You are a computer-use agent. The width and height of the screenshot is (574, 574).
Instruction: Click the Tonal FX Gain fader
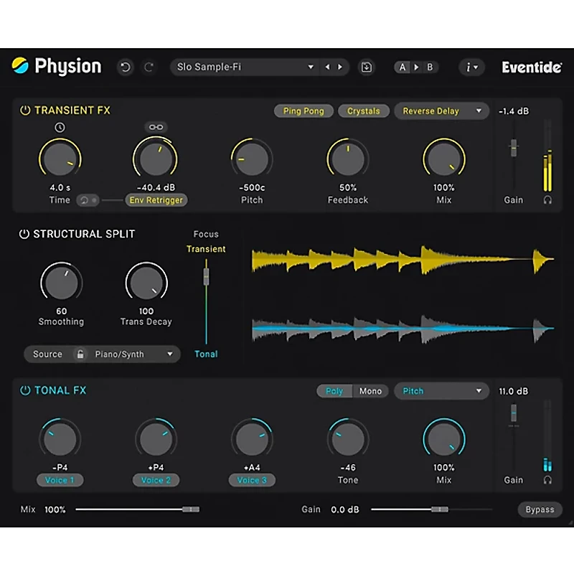click(x=514, y=413)
